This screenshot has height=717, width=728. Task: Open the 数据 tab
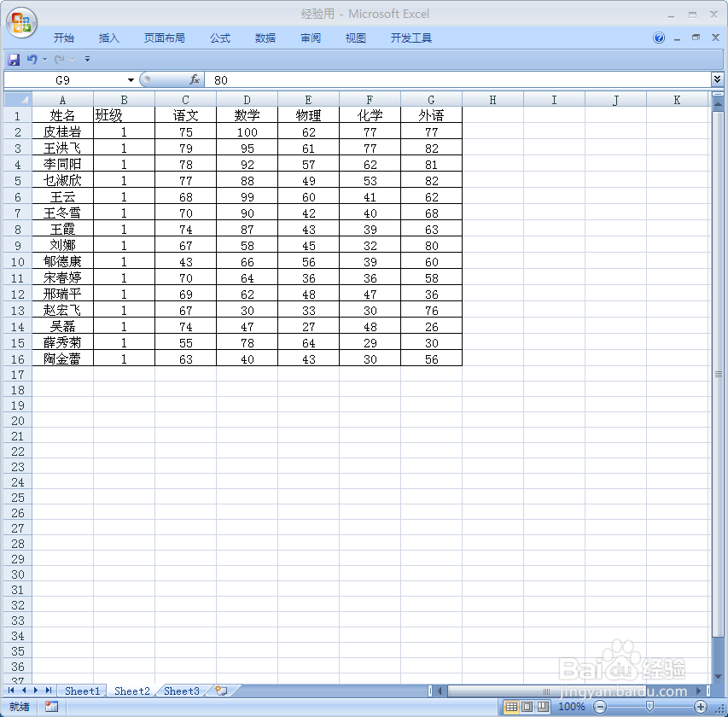(x=265, y=38)
